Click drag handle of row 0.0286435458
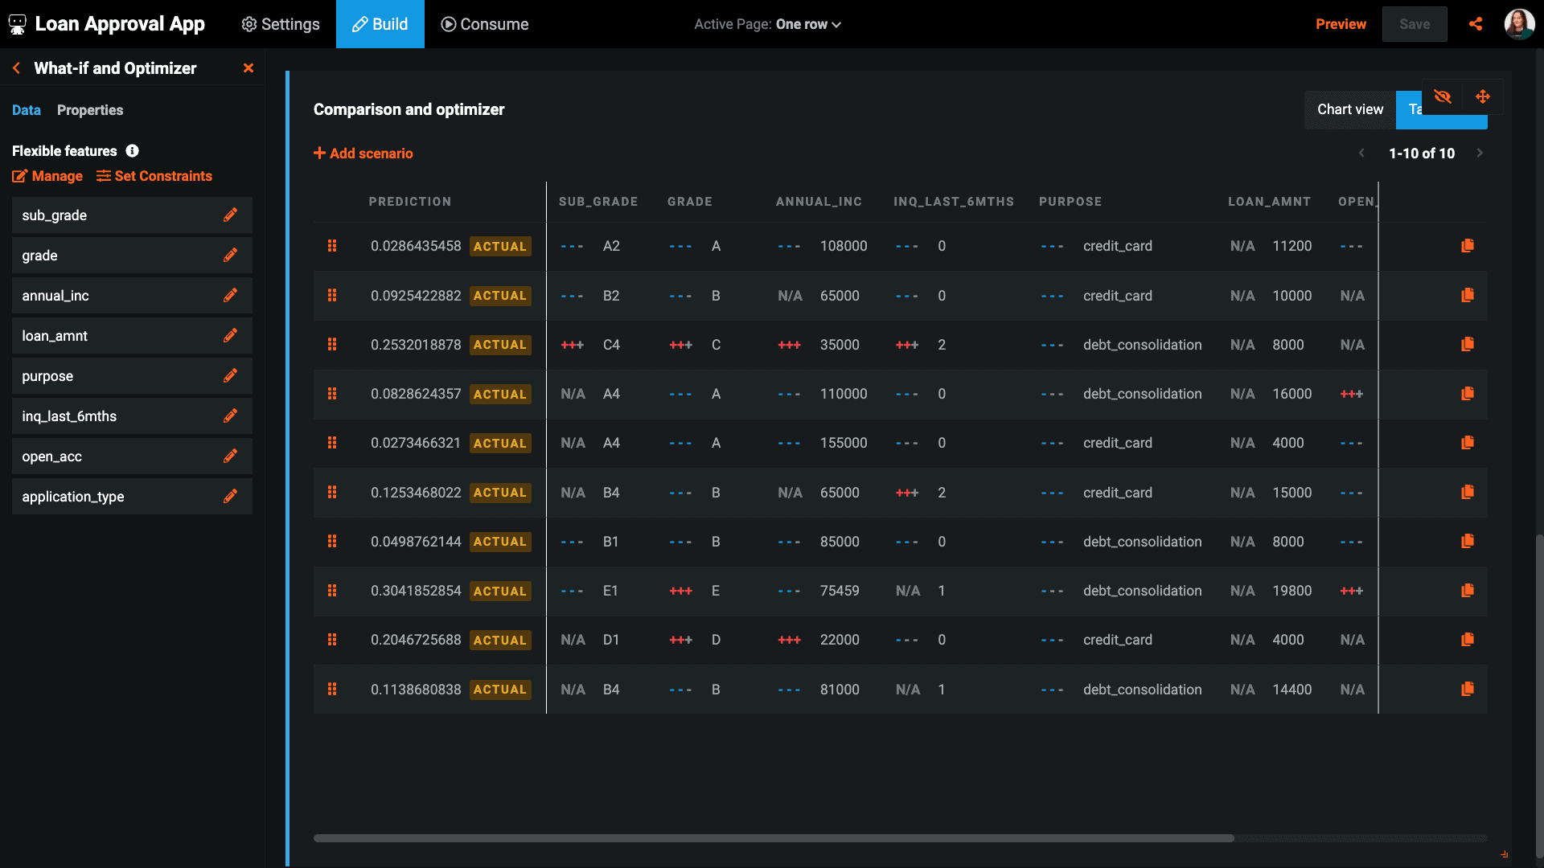The height and width of the screenshot is (868, 1544). (332, 246)
